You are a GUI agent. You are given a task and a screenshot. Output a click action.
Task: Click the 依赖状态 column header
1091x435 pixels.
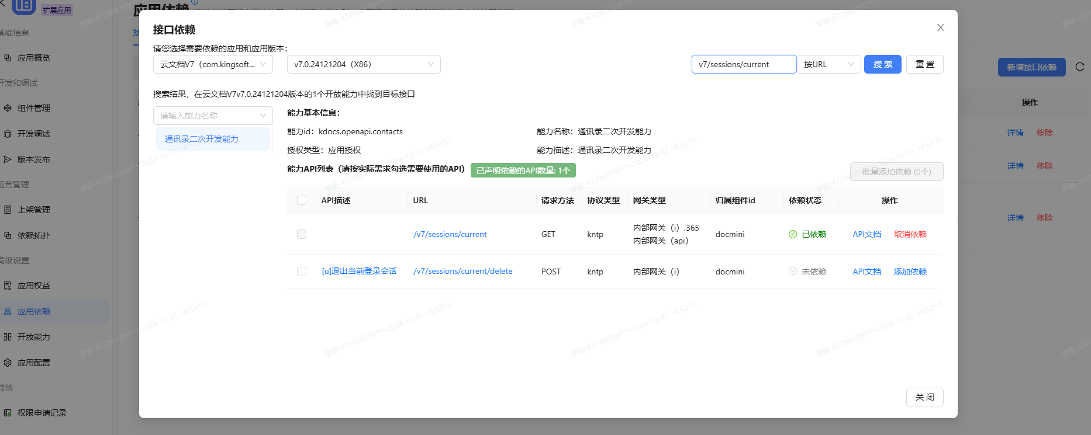tap(805, 200)
